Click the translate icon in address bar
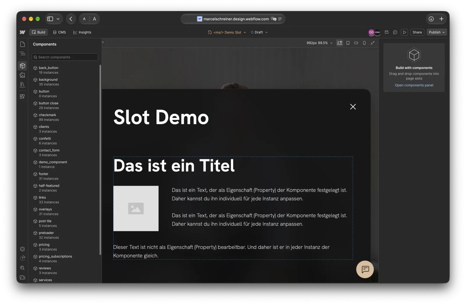 [x=273, y=19]
